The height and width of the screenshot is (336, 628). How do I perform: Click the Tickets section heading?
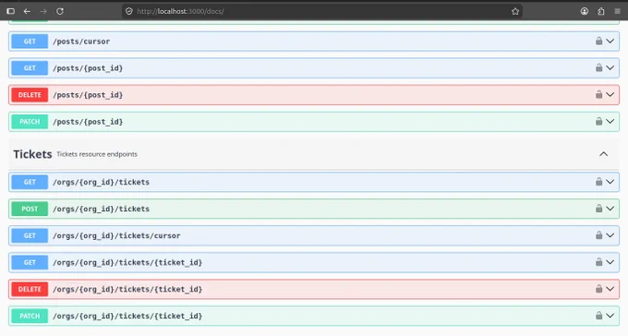[33, 154]
